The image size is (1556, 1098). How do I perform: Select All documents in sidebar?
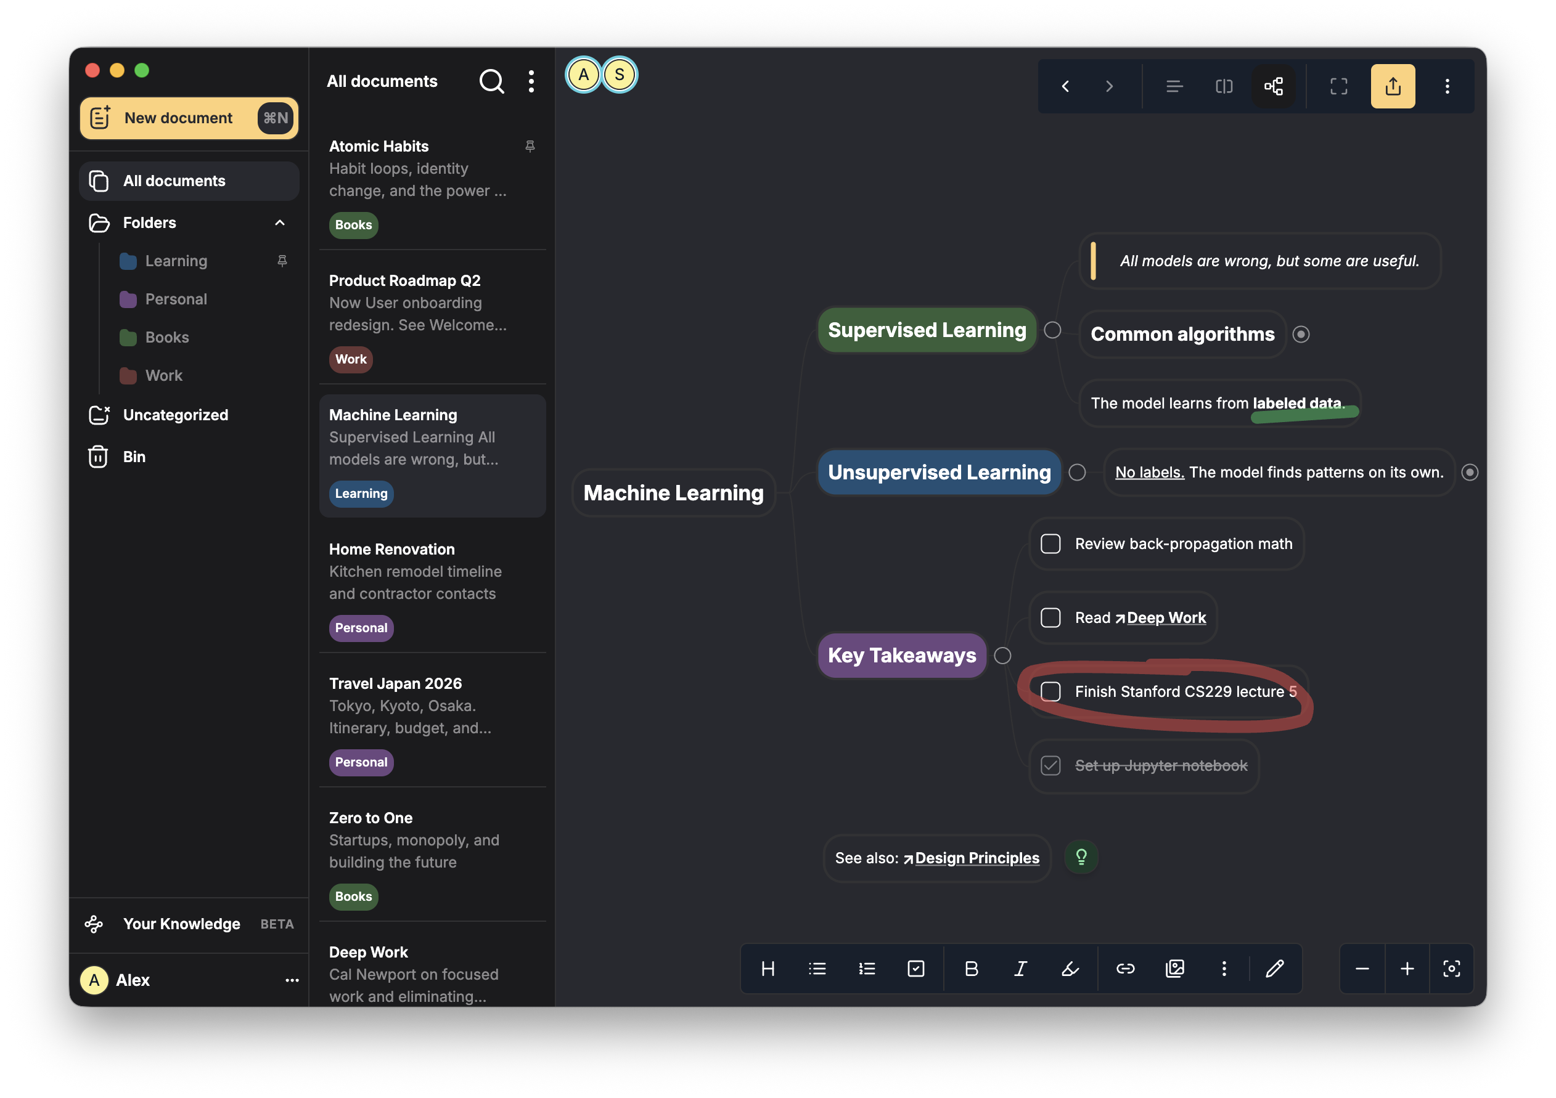pyautogui.click(x=189, y=181)
